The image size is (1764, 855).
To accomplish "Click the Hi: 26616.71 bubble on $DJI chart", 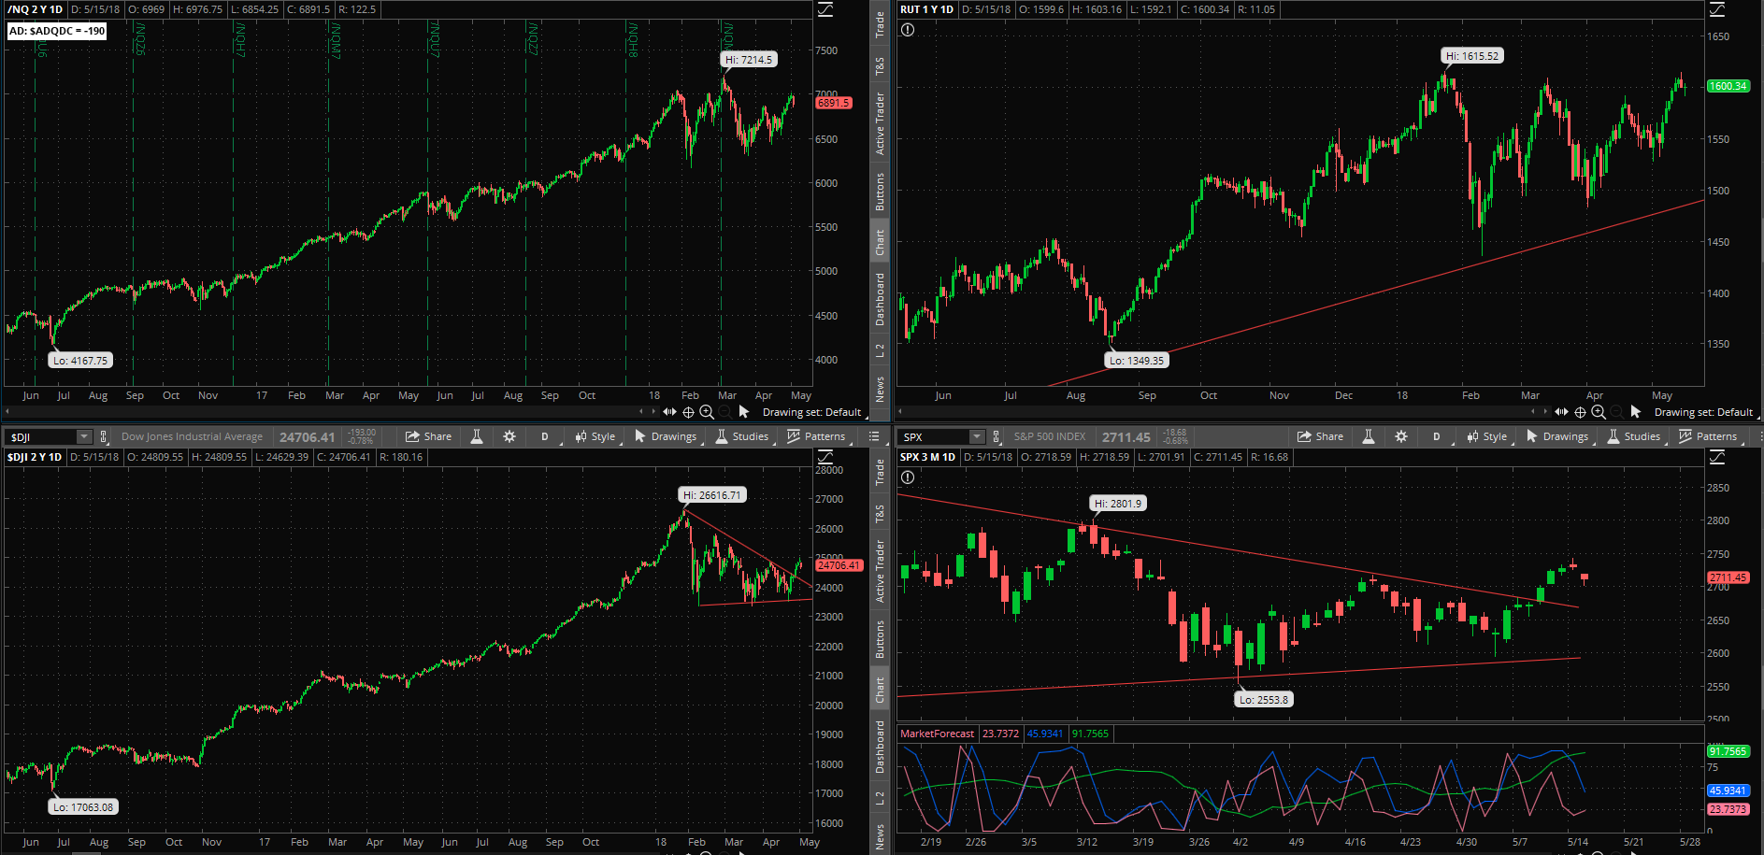I will click(x=711, y=495).
